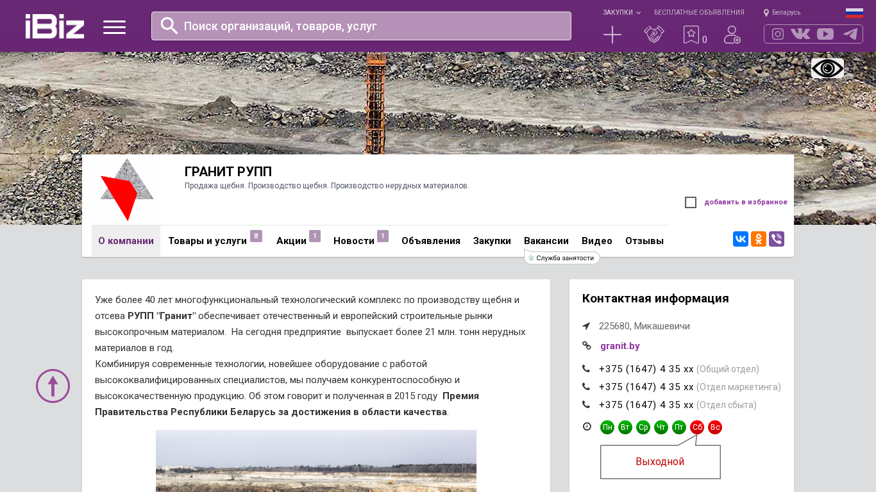Select Sunday (Вс) schedule day
The width and height of the screenshot is (876, 492).
[715, 427]
